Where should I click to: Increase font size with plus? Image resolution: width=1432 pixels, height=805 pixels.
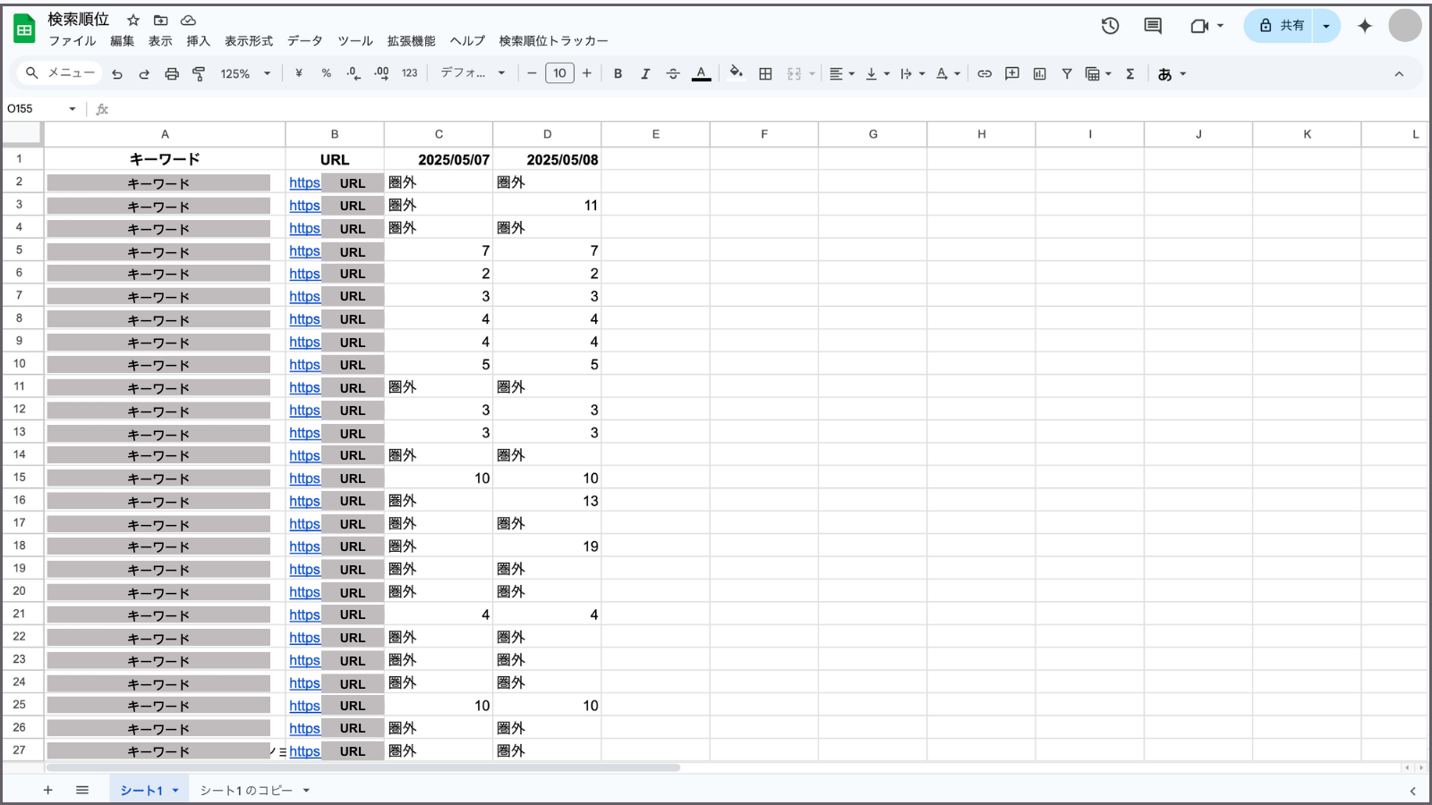[x=587, y=73]
